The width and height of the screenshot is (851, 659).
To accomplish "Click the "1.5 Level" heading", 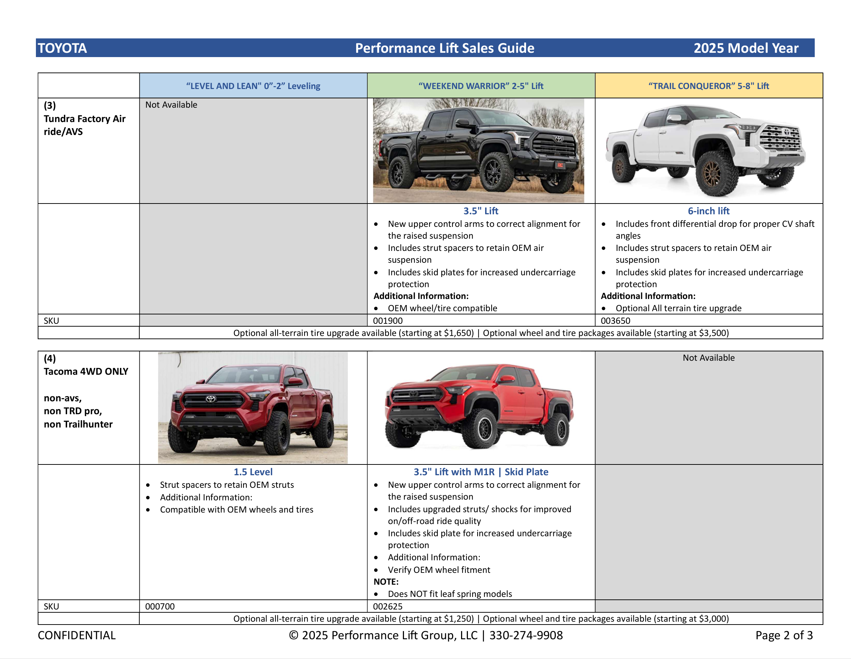I will [253, 472].
